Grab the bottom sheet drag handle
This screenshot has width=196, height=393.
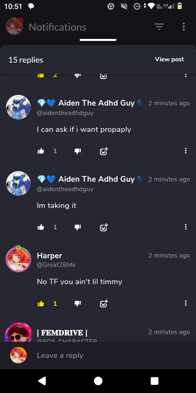tap(98, 40)
